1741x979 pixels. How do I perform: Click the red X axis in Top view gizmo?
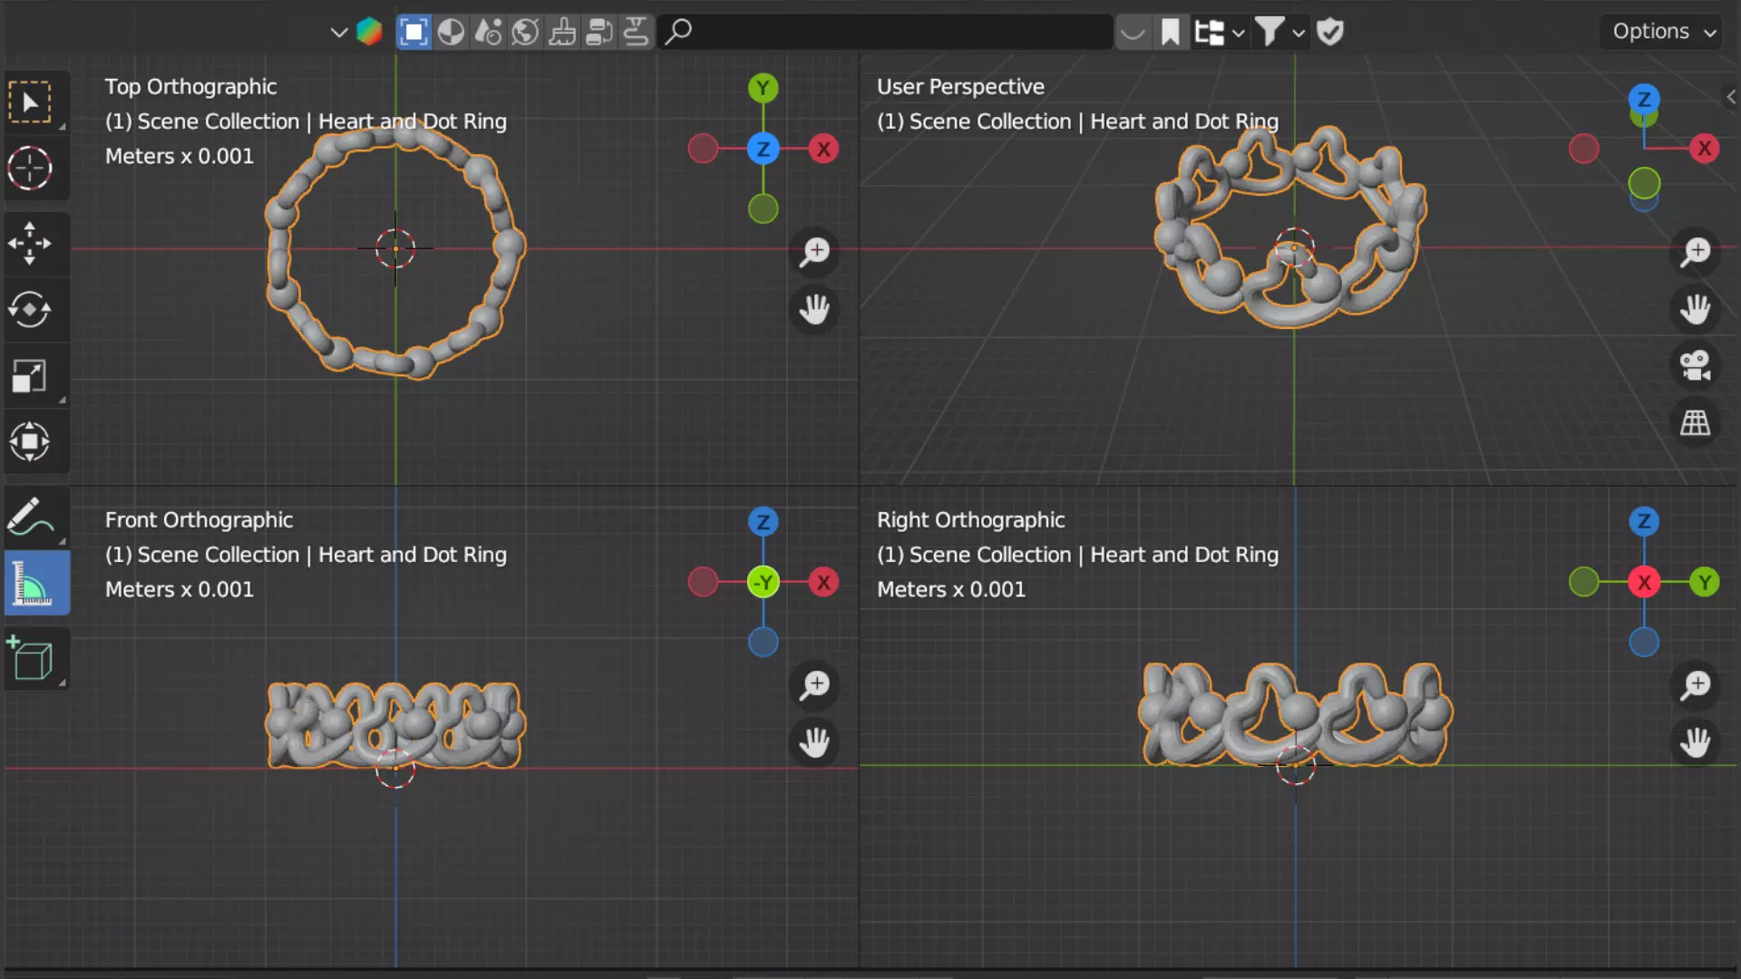point(823,149)
